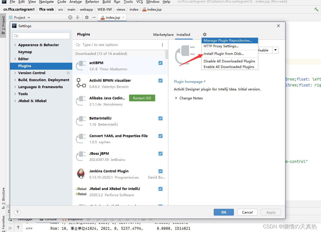
Task: Expand Appearance & Behavior settings
Action: click(15, 45)
